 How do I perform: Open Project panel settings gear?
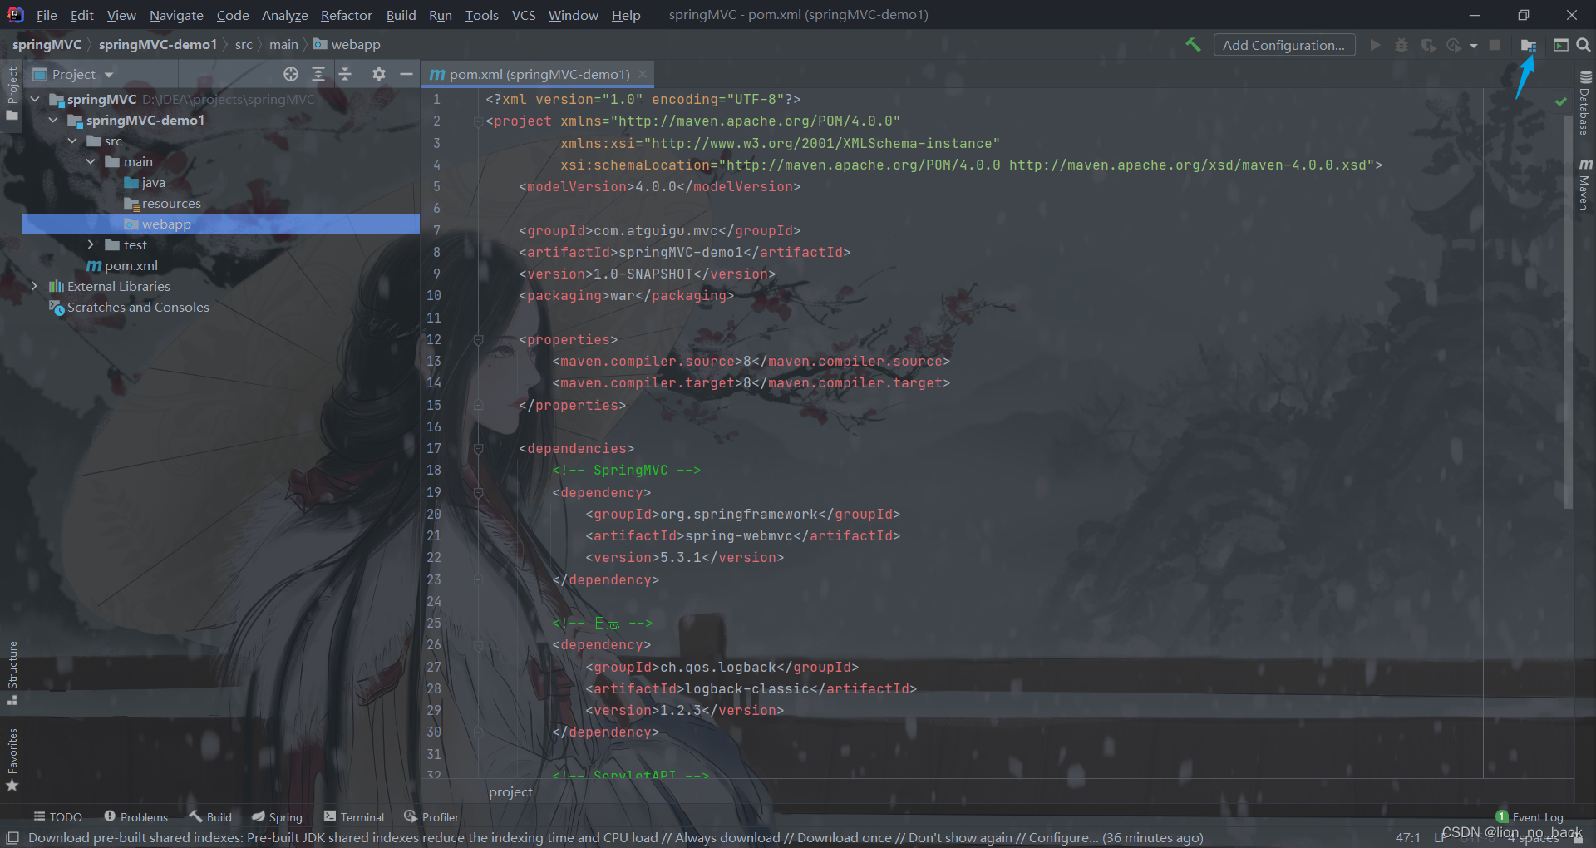click(x=379, y=74)
